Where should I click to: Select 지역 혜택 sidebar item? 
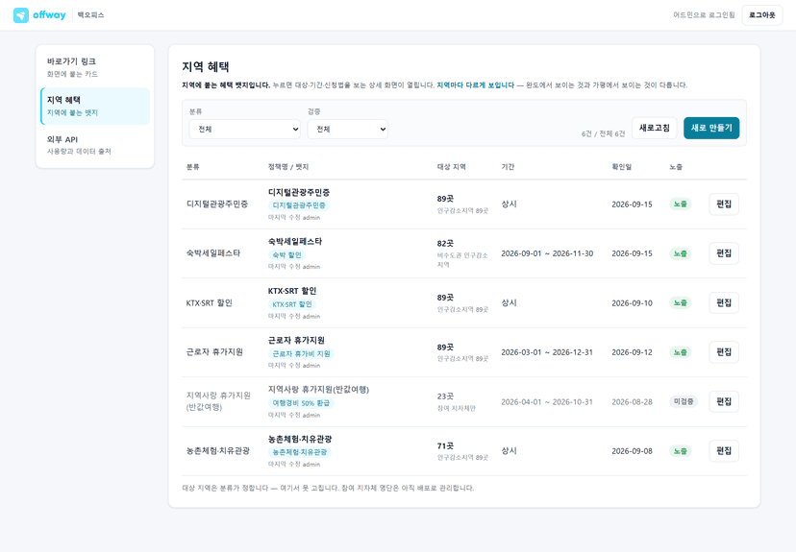(95, 106)
